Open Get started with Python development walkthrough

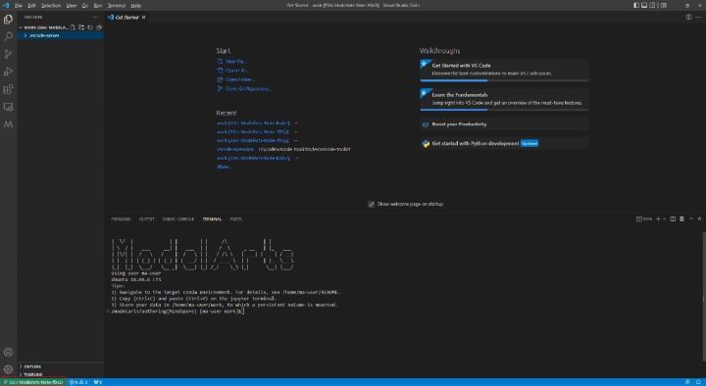pyautogui.click(x=504, y=143)
